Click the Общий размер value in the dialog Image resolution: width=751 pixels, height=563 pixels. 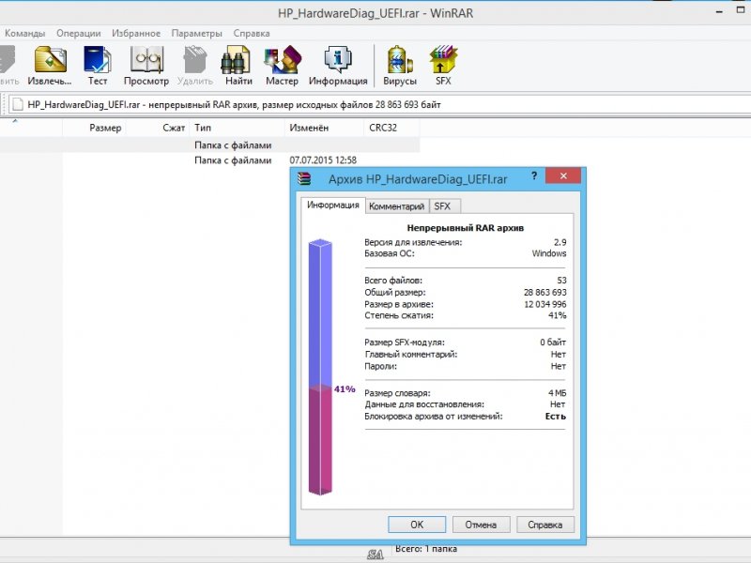click(545, 292)
